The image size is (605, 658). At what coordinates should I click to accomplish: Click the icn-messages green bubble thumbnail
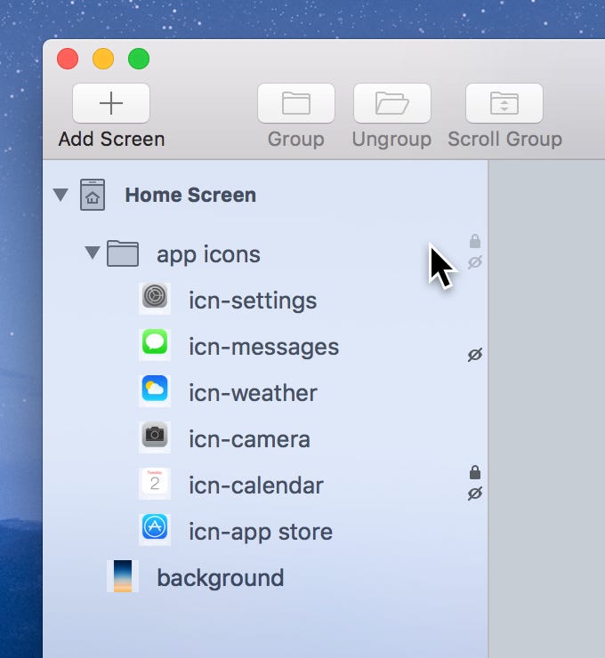155,344
